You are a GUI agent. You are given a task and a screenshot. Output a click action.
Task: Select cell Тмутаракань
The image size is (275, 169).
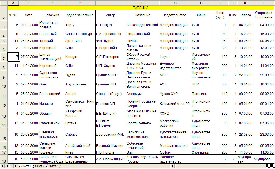tap(80, 84)
